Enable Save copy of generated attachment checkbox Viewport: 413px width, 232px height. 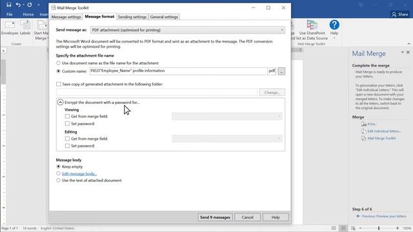59,84
